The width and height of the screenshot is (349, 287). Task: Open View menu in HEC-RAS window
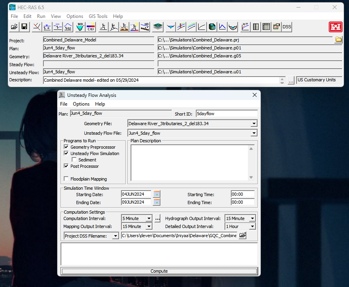56,16
